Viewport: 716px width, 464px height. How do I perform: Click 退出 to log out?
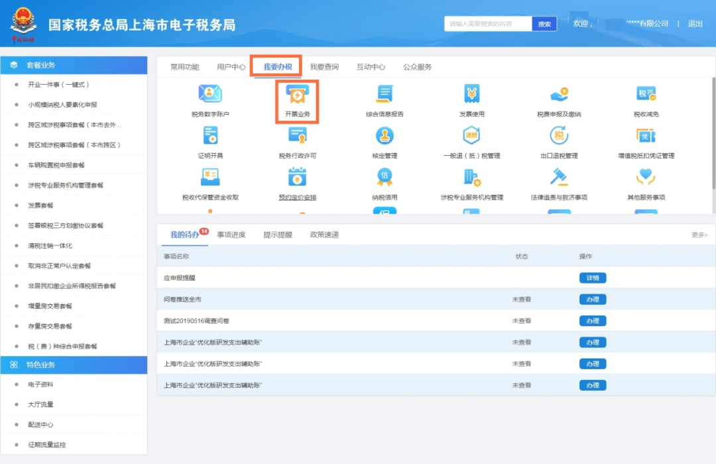point(695,24)
